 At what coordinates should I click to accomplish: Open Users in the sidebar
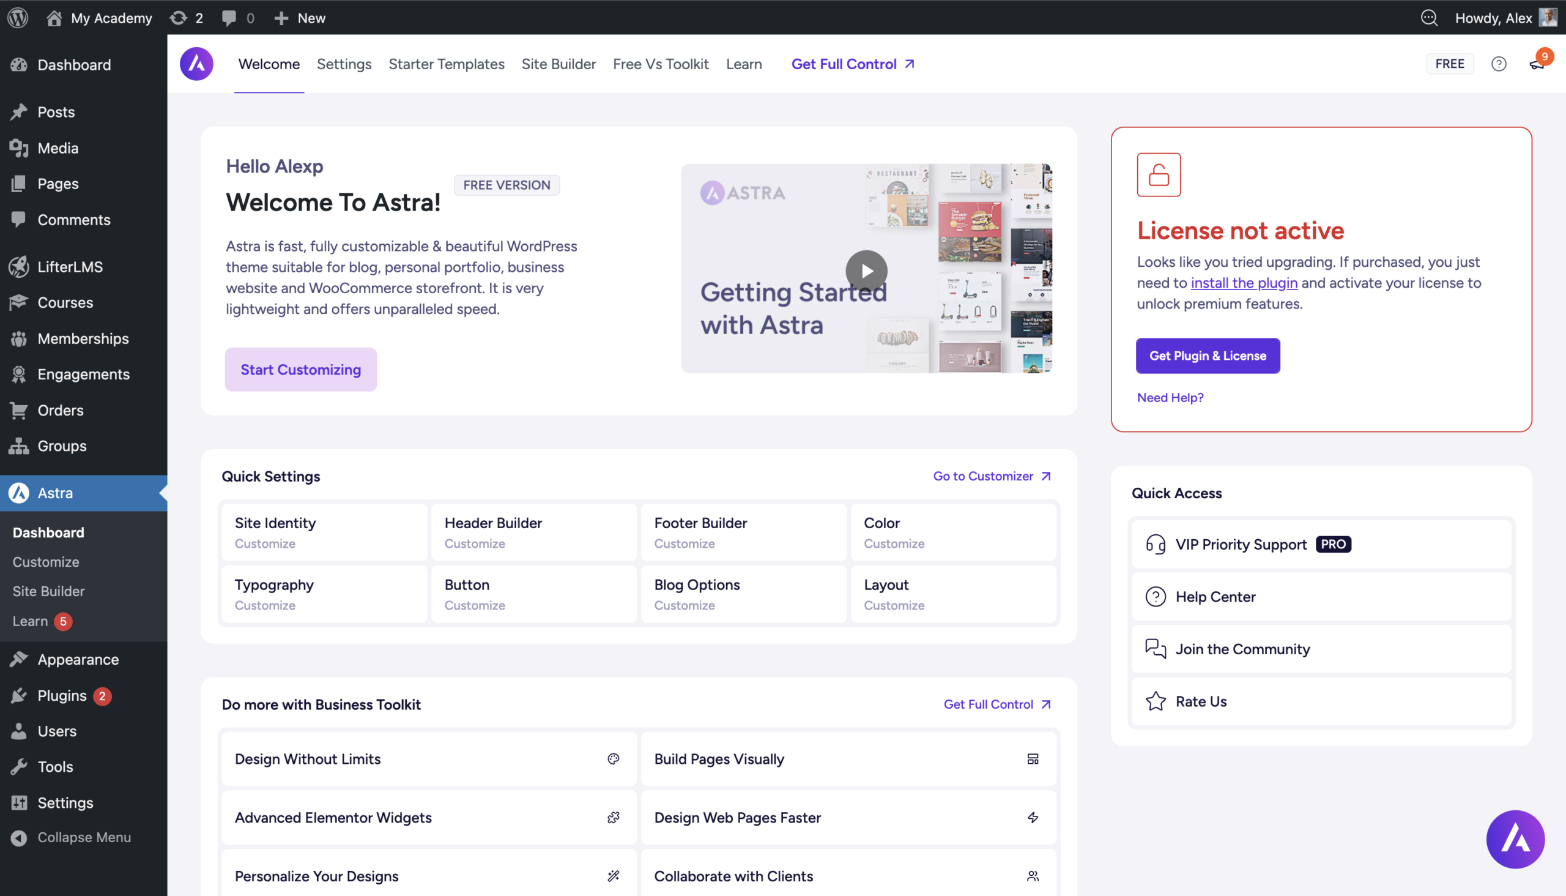(x=84, y=731)
